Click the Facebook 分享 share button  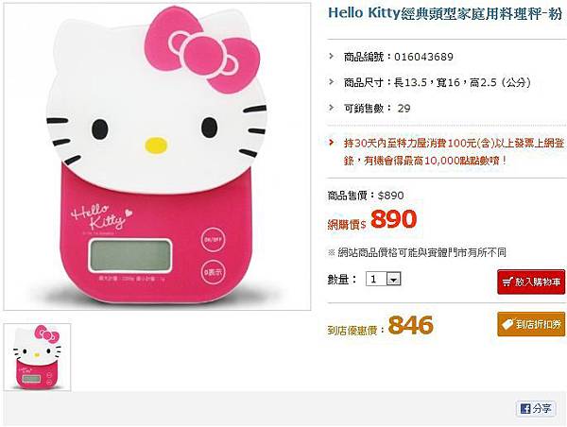pos(536,408)
